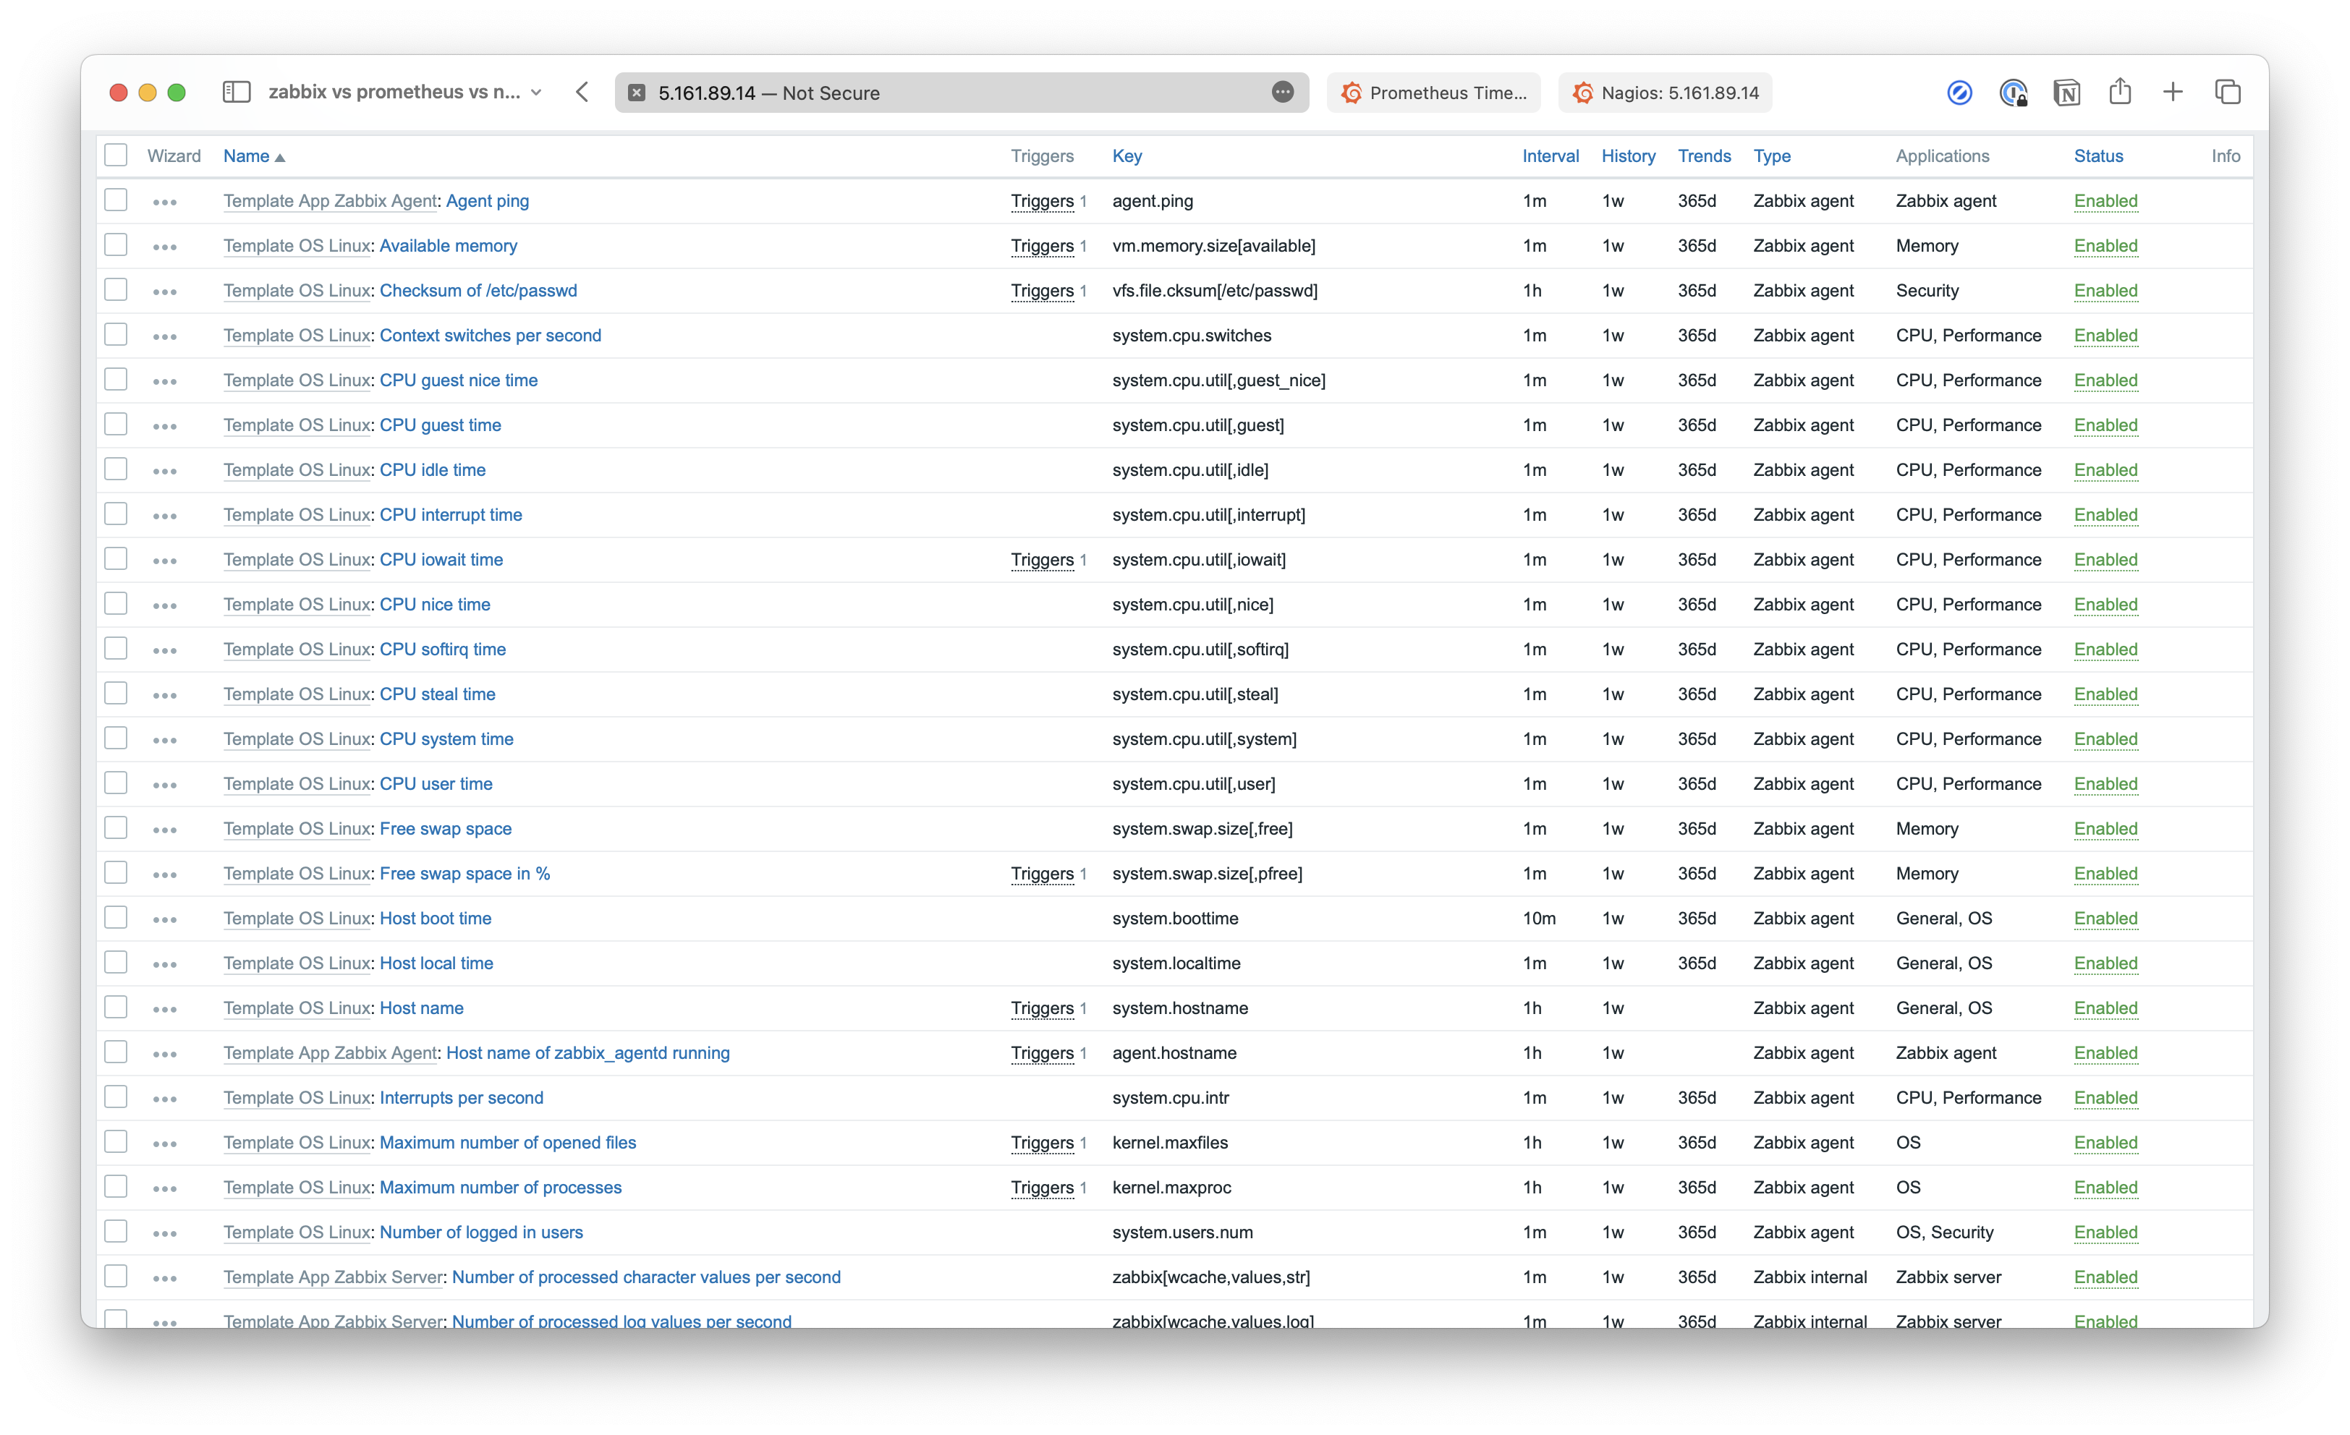This screenshot has height=1435, width=2350.
Task: Click the Notion extension icon
Action: click(x=2066, y=92)
